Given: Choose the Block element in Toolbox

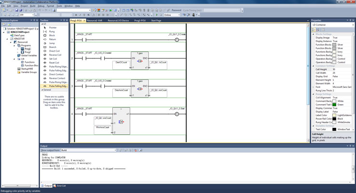Looking at the screenshot, I should pos(55,35).
